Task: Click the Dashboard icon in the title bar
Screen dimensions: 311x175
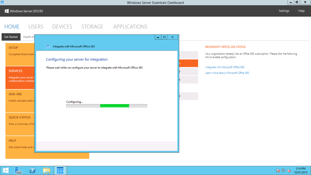Action: pyautogui.click(x=2, y=2)
